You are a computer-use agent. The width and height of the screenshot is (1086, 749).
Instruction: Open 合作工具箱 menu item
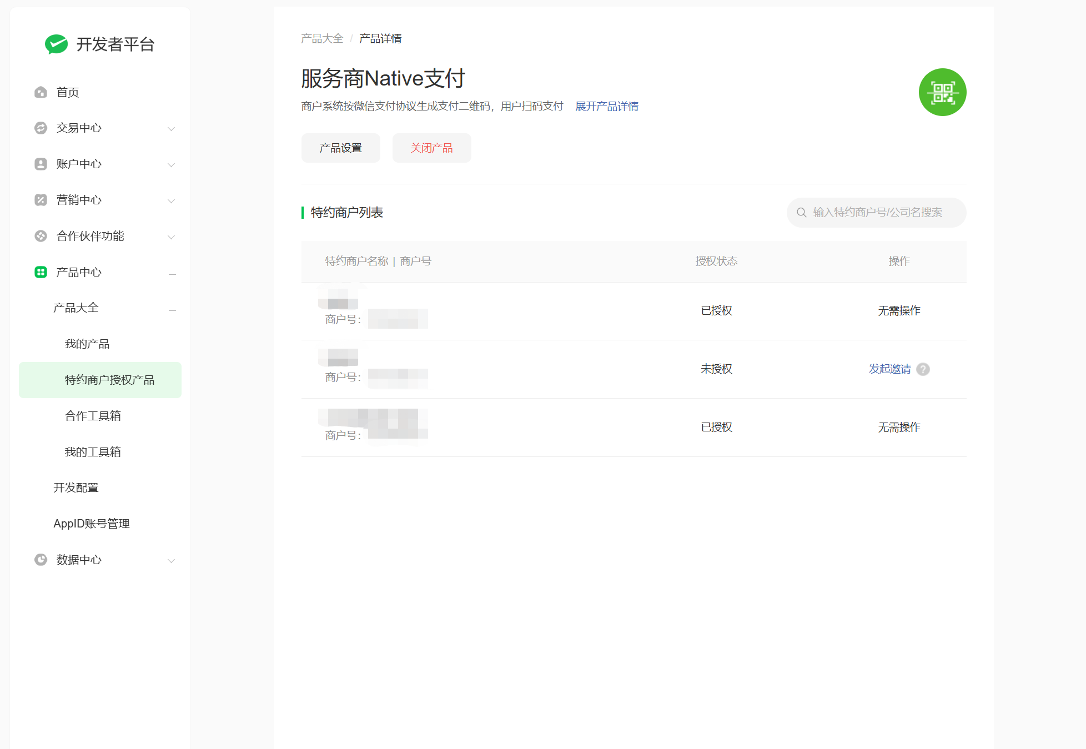[x=93, y=416]
